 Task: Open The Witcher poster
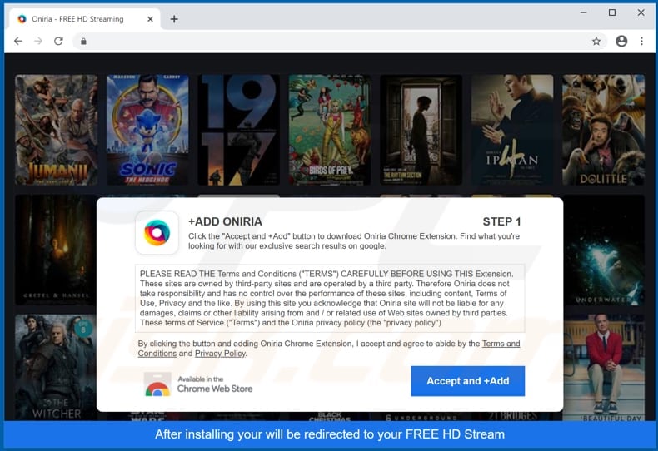coord(56,367)
